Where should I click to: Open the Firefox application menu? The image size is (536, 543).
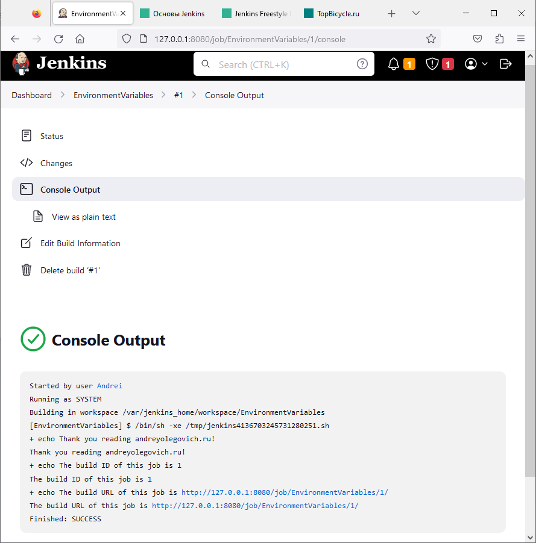(x=521, y=39)
